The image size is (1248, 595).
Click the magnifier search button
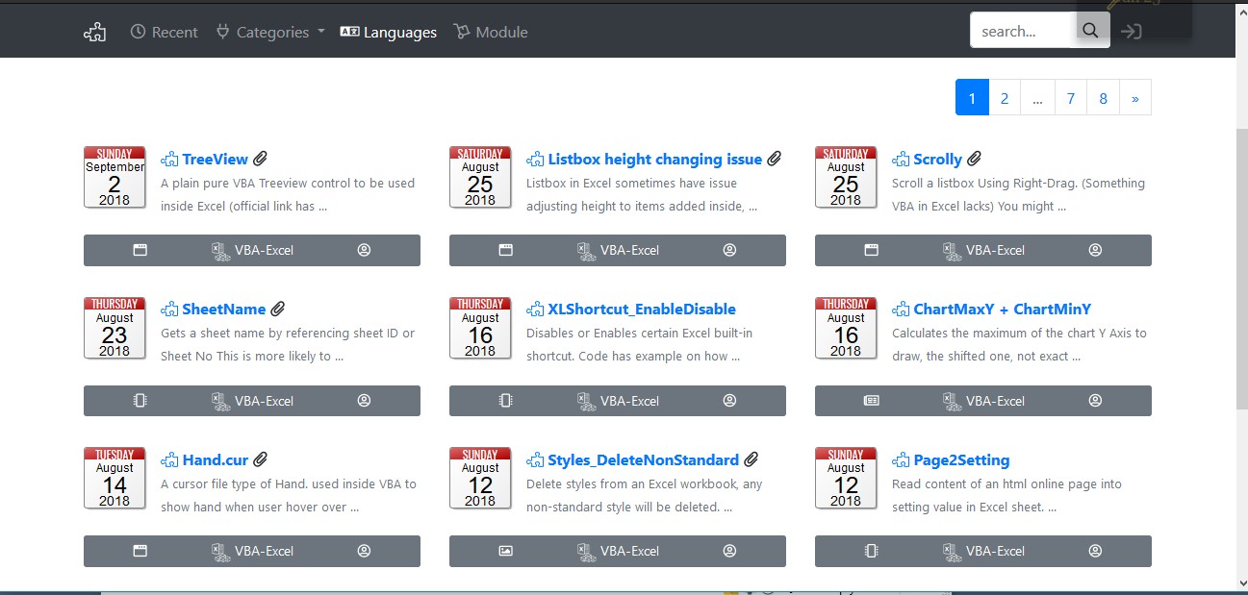point(1090,31)
